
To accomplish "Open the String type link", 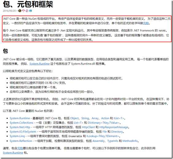I will [x=85, y=118].
